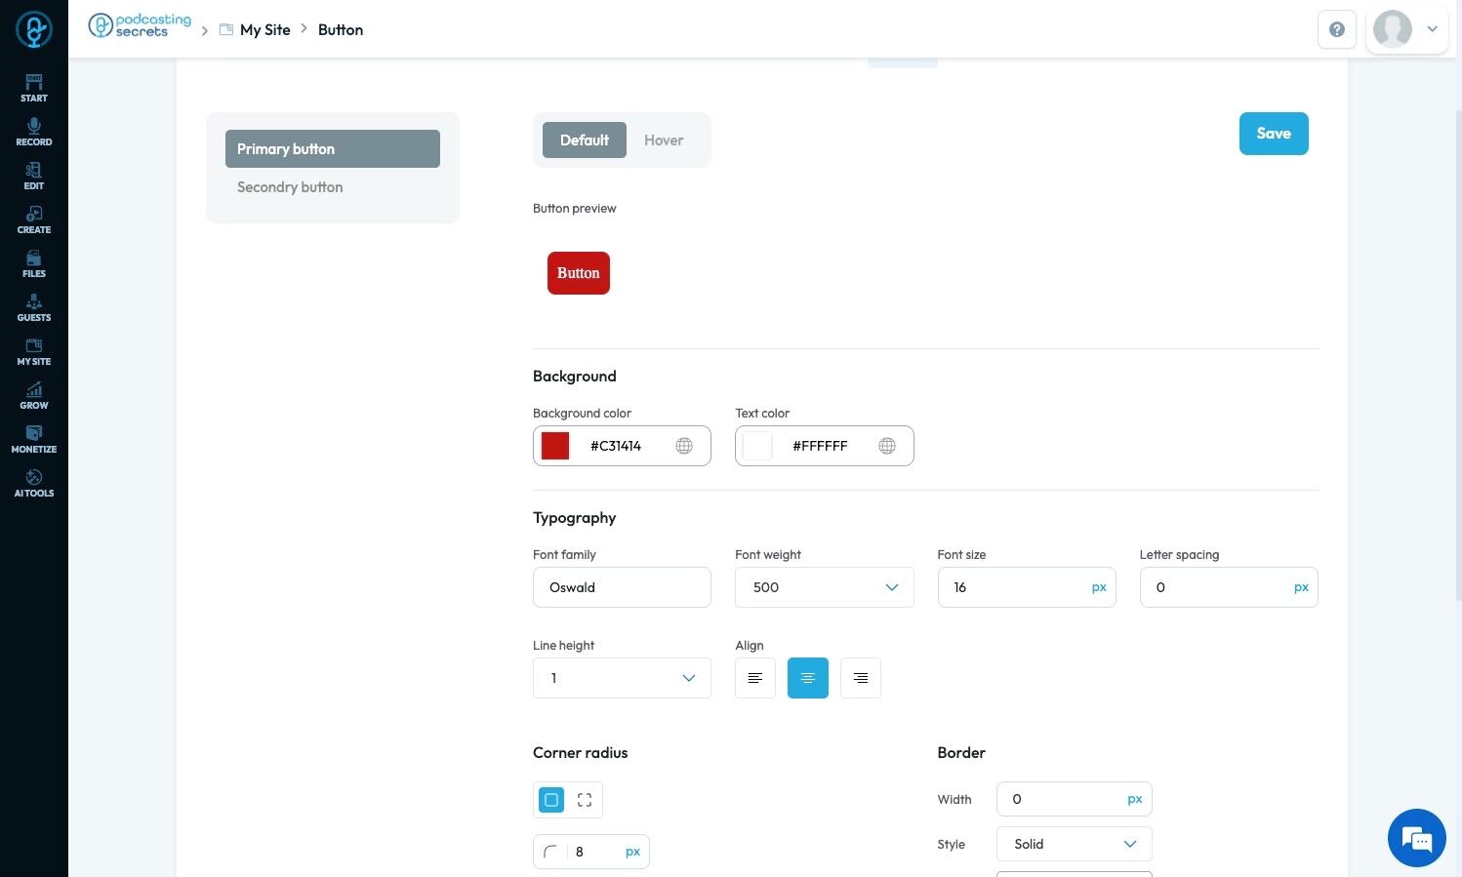Open the Line height dropdown
Viewport: 1462px width, 877px height.
click(x=622, y=678)
